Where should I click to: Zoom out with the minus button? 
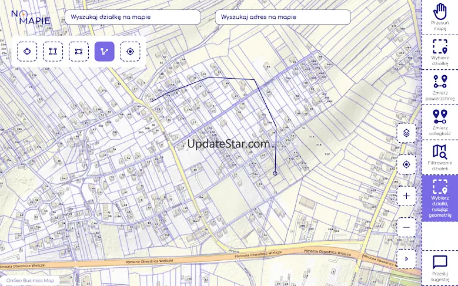point(406,227)
